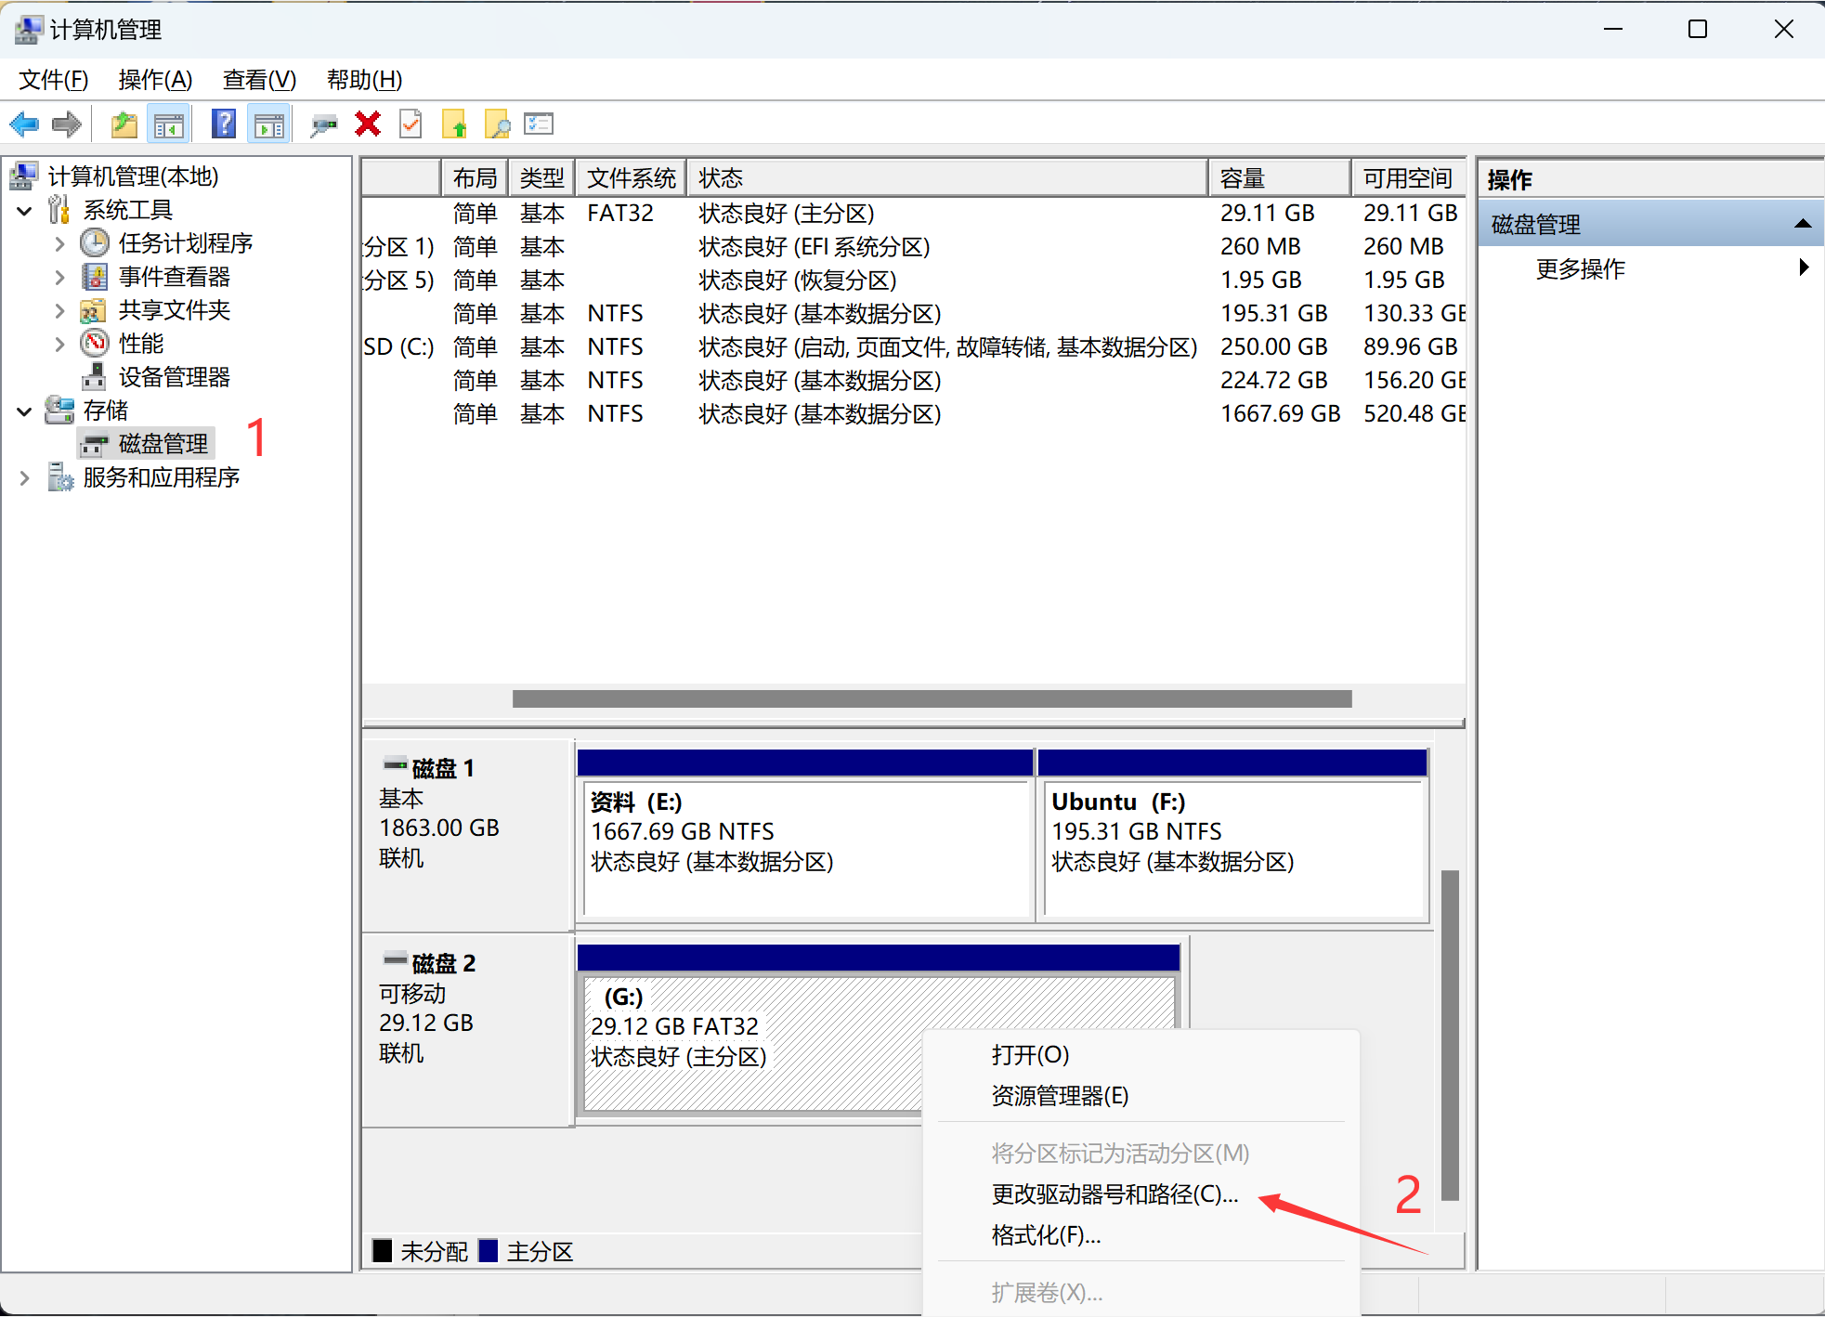The width and height of the screenshot is (1825, 1317).
Task: Toggle the show/hide console tree icon
Action: 169,124
